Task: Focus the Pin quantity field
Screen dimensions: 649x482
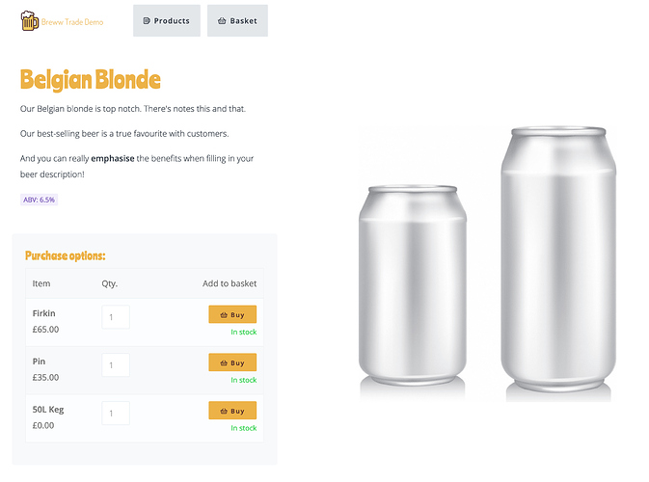Action: pos(116,365)
